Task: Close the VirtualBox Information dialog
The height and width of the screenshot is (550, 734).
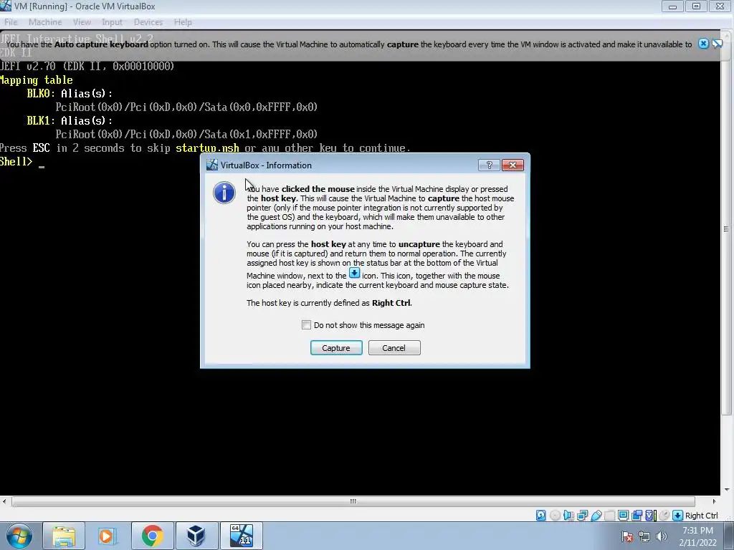Action: 513,165
